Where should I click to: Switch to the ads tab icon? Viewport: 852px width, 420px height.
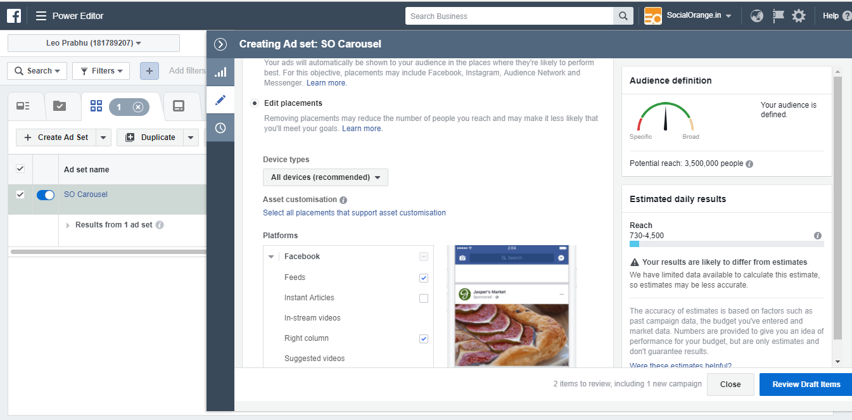pos(179,106)
